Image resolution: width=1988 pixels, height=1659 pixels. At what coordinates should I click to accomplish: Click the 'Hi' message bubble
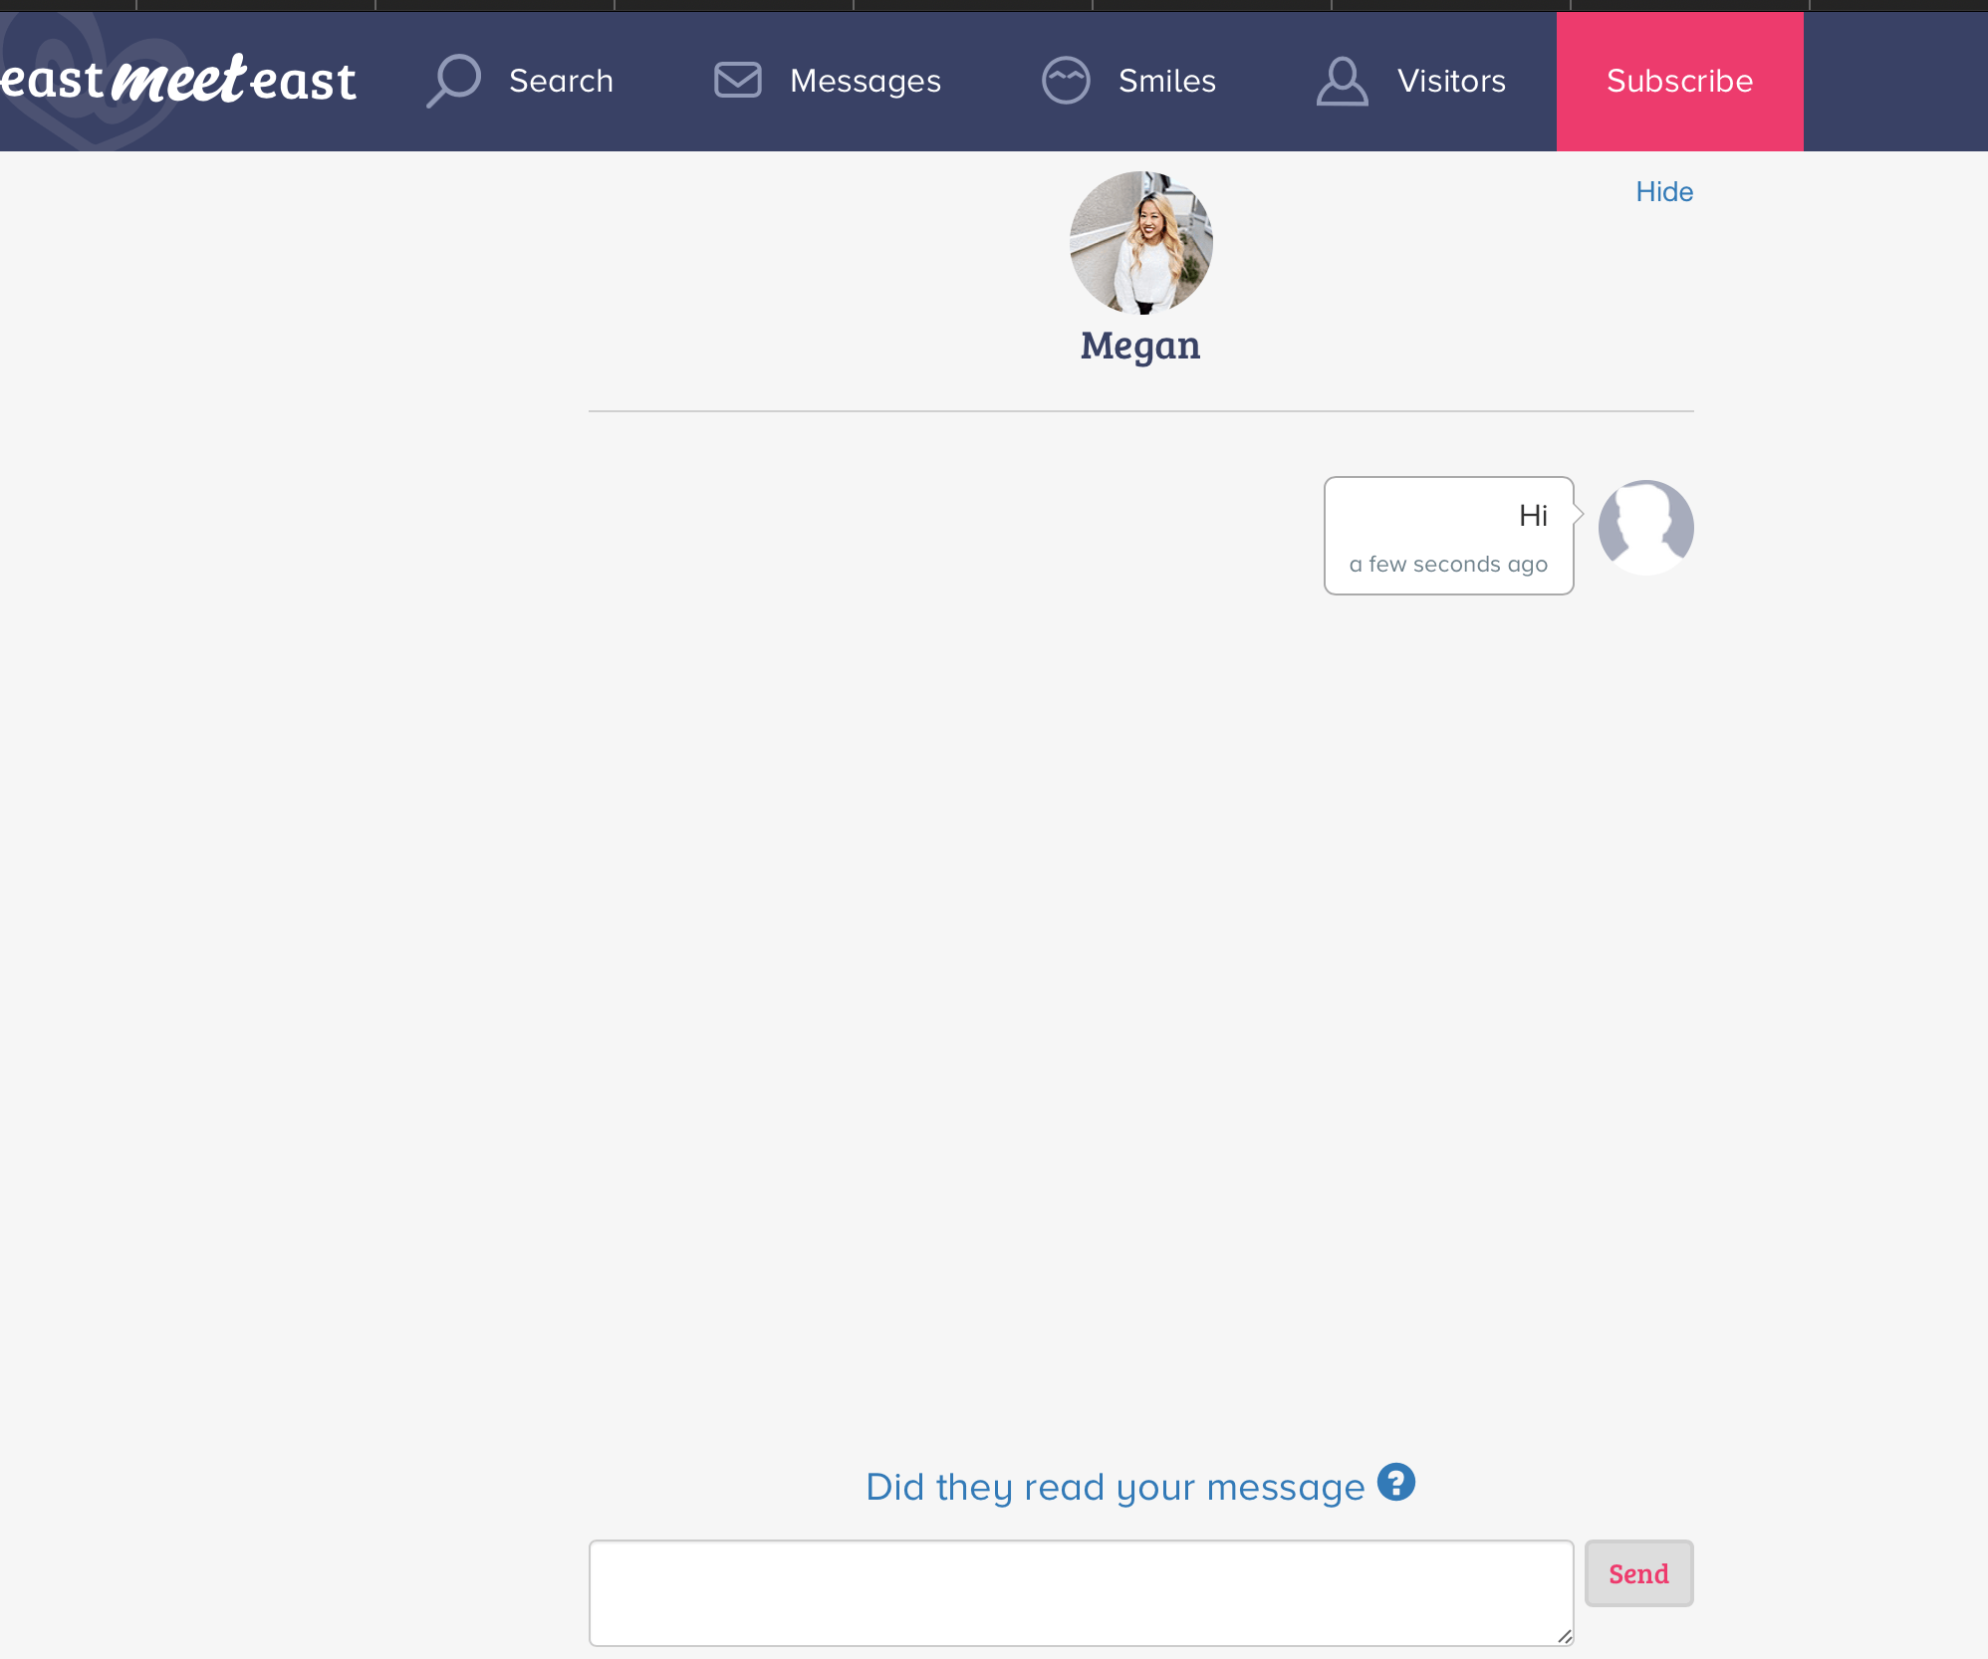(1449, 536)
